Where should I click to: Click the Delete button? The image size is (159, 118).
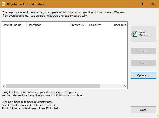pyautogui.click(x=143, y=63)
